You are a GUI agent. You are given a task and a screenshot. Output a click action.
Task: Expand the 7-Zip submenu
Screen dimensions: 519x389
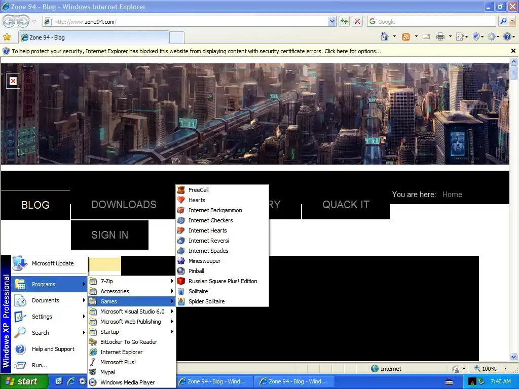point(132,281)
